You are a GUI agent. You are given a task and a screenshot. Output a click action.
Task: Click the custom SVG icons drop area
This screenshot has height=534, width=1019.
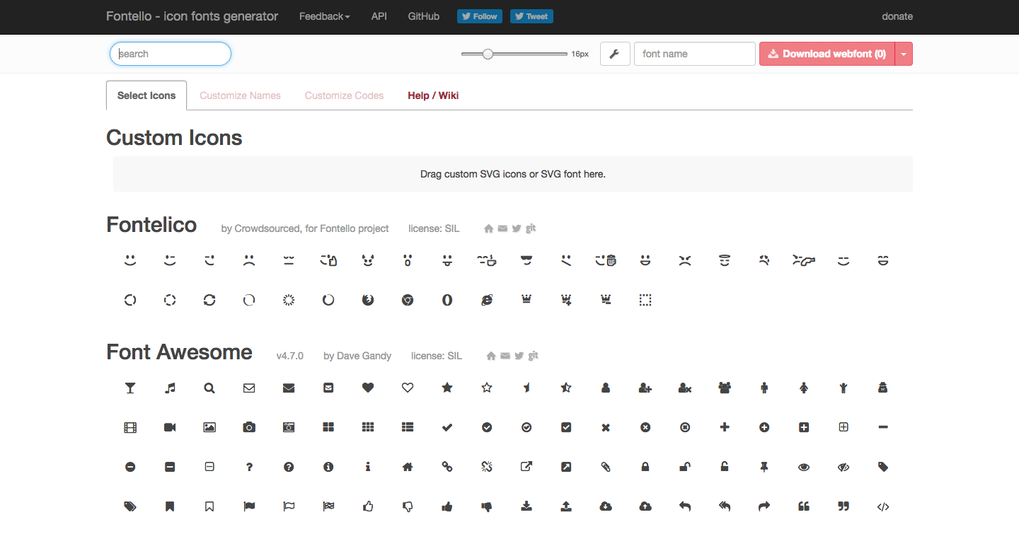(513, 174)
